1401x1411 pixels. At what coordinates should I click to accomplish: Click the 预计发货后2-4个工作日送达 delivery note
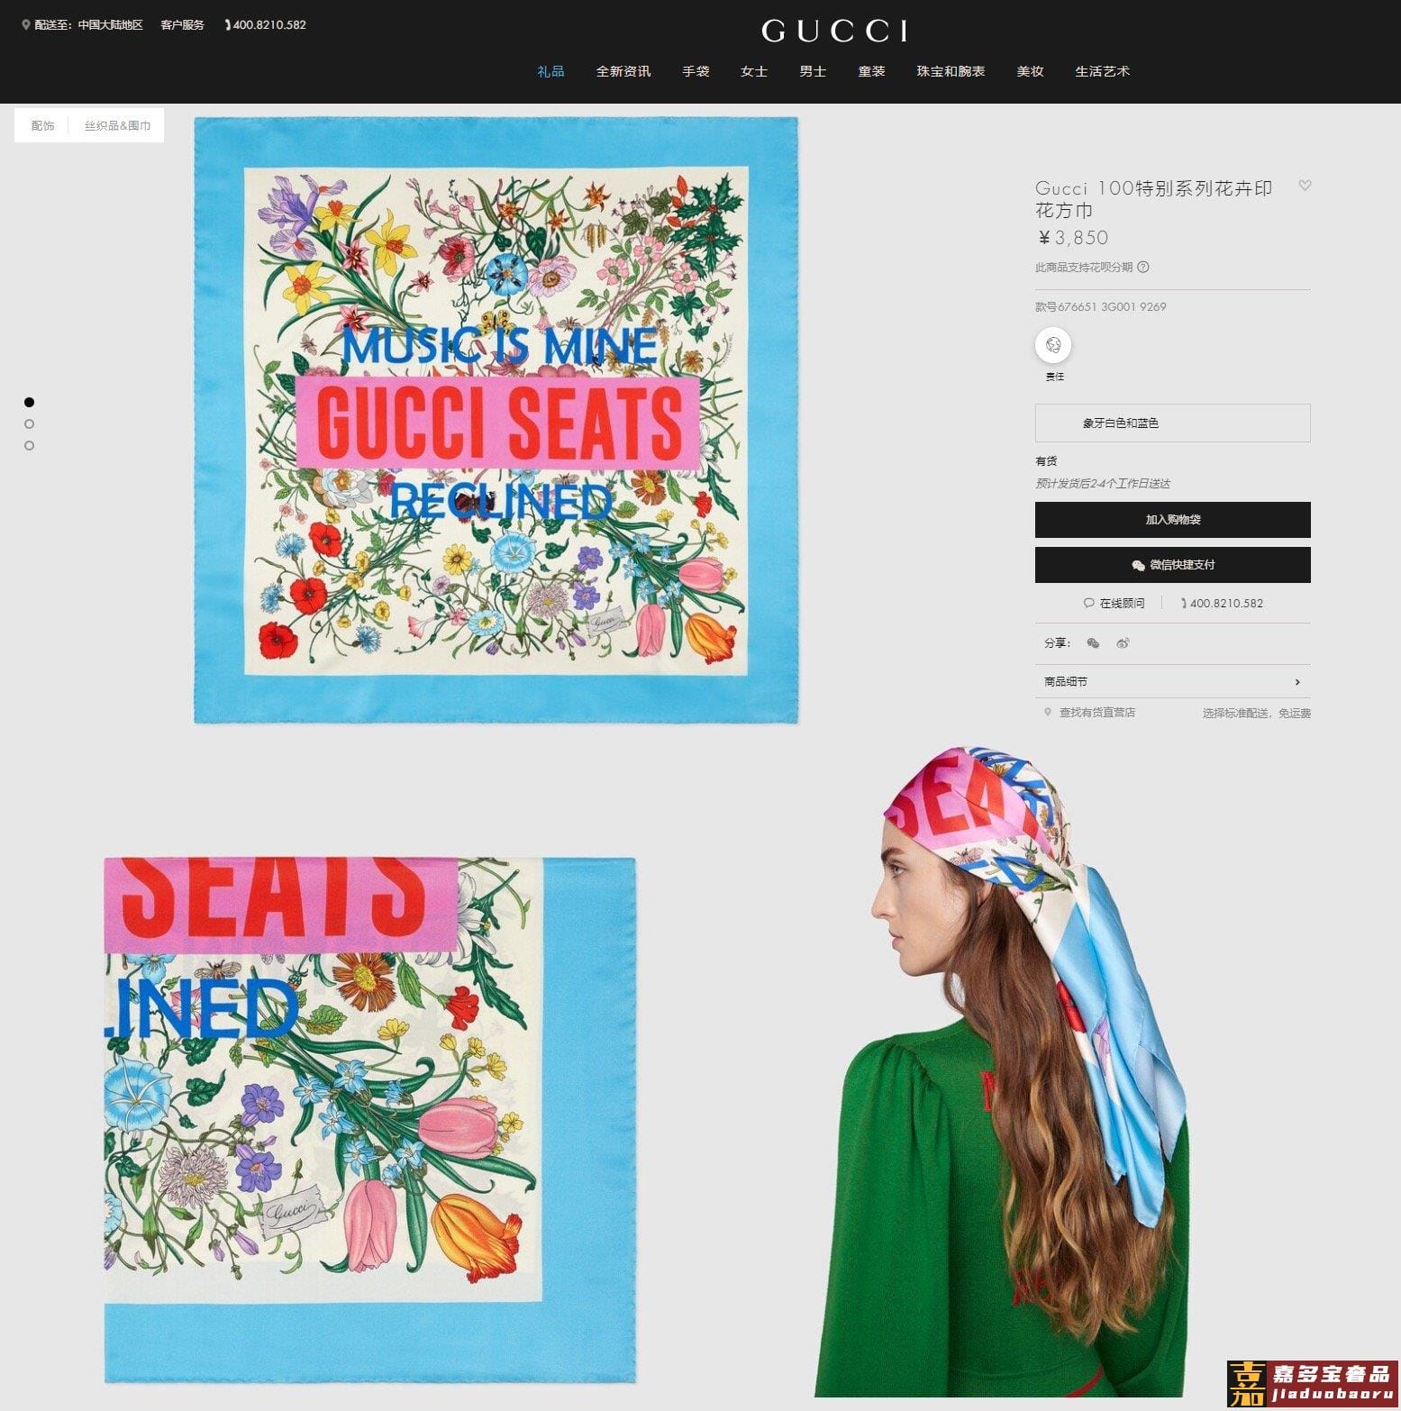click(1103, 484)
